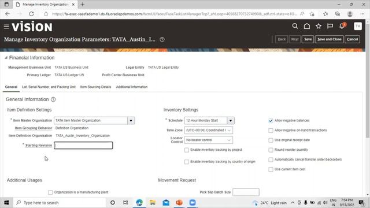Open the browser tab actions icon
The width and height of the screenshot is (370, 208).
[6, 4]
